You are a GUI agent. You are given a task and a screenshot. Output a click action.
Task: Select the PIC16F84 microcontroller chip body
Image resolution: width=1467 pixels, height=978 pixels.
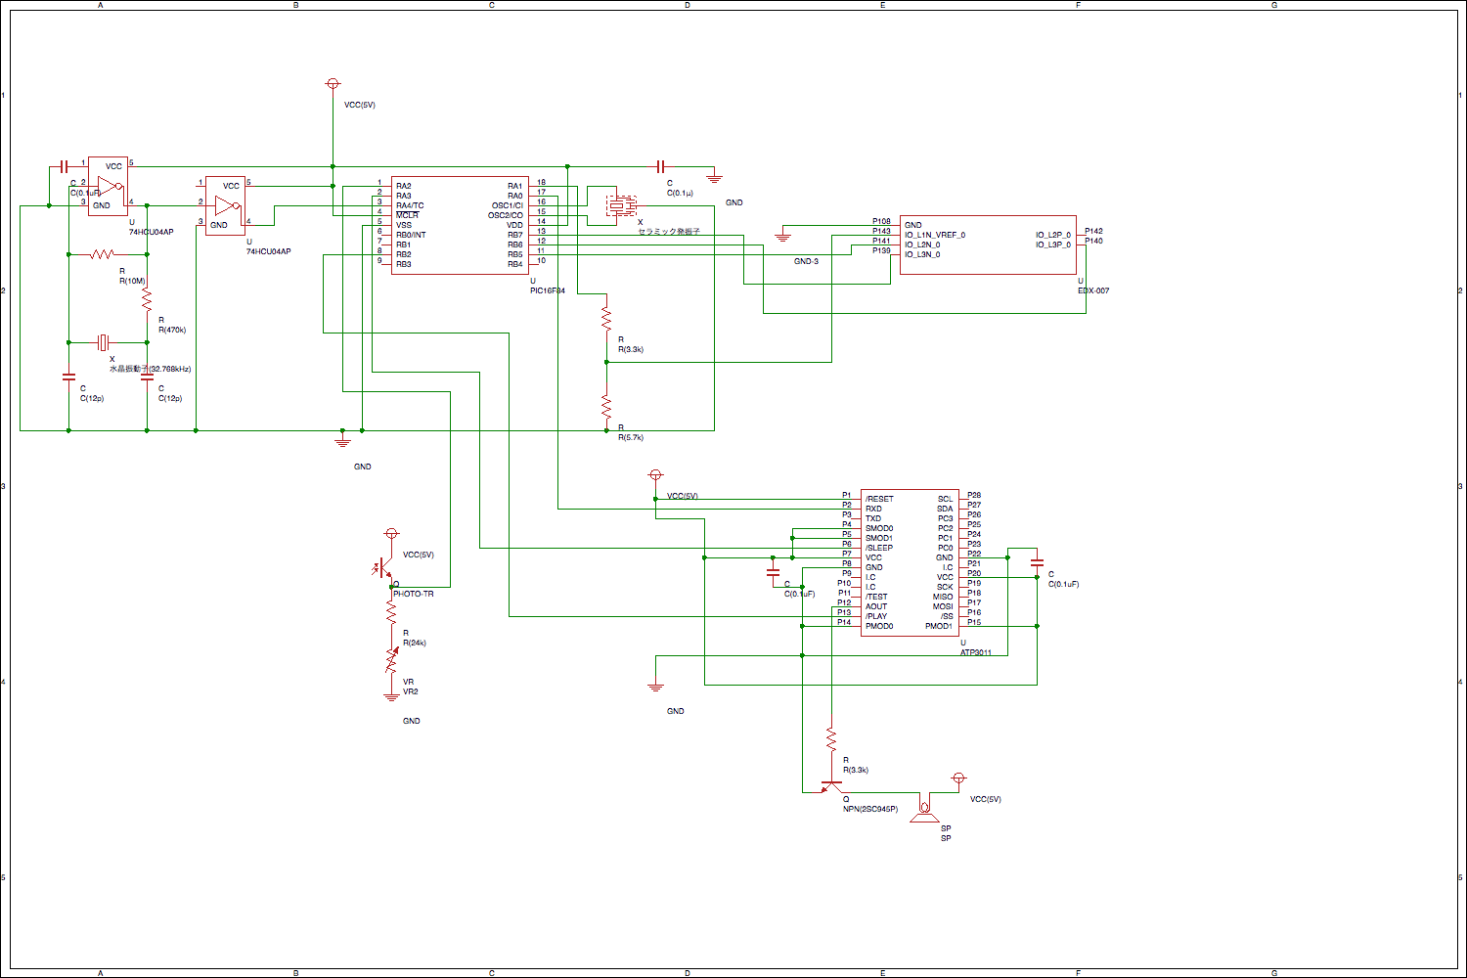coord(460,225)
